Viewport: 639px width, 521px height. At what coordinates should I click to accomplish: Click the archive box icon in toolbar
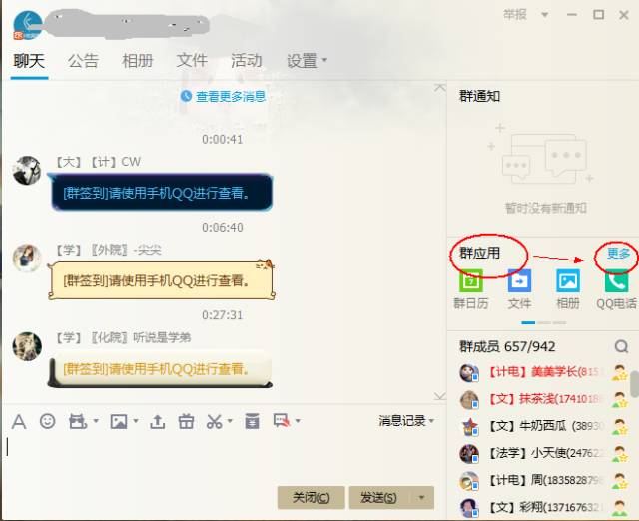(252, 421)
